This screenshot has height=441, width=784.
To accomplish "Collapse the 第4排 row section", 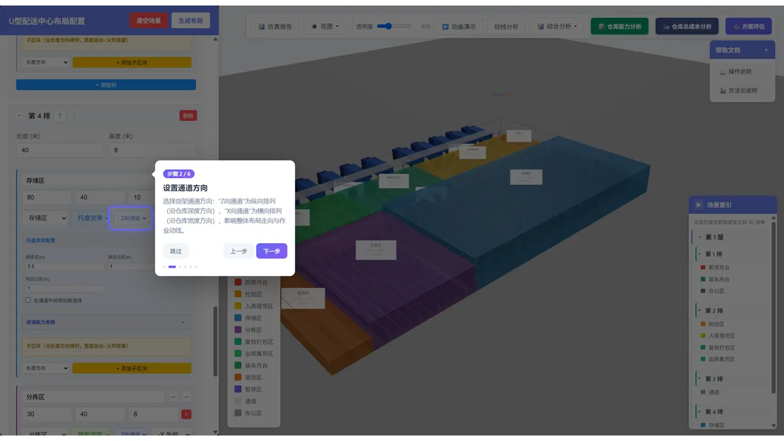I will [19, 115].
